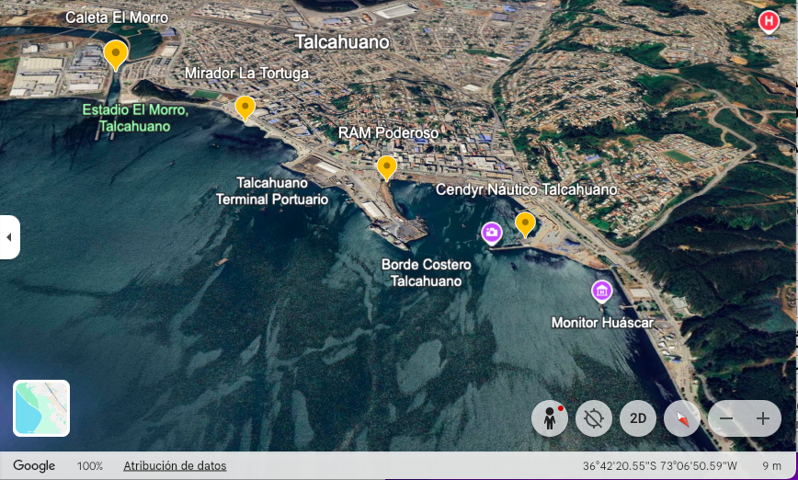The height and width of the screenshot is (480, 798).
Task: Toggle the 2D view button
Action: click(638, 418)
